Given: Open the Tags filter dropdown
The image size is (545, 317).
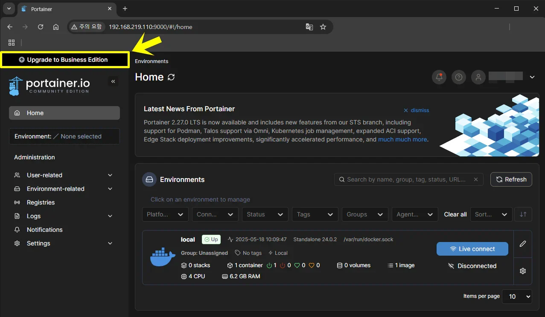Looking at the screenshot, I should [x=315, y=214].
